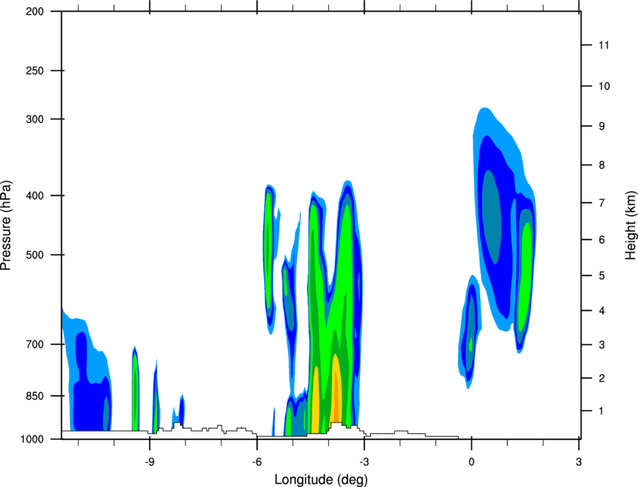Click the -9 longitude tick label
Image resolution: width=638 pixels, height=487 pixels.
pyautogui.click(x=149, y=462)
